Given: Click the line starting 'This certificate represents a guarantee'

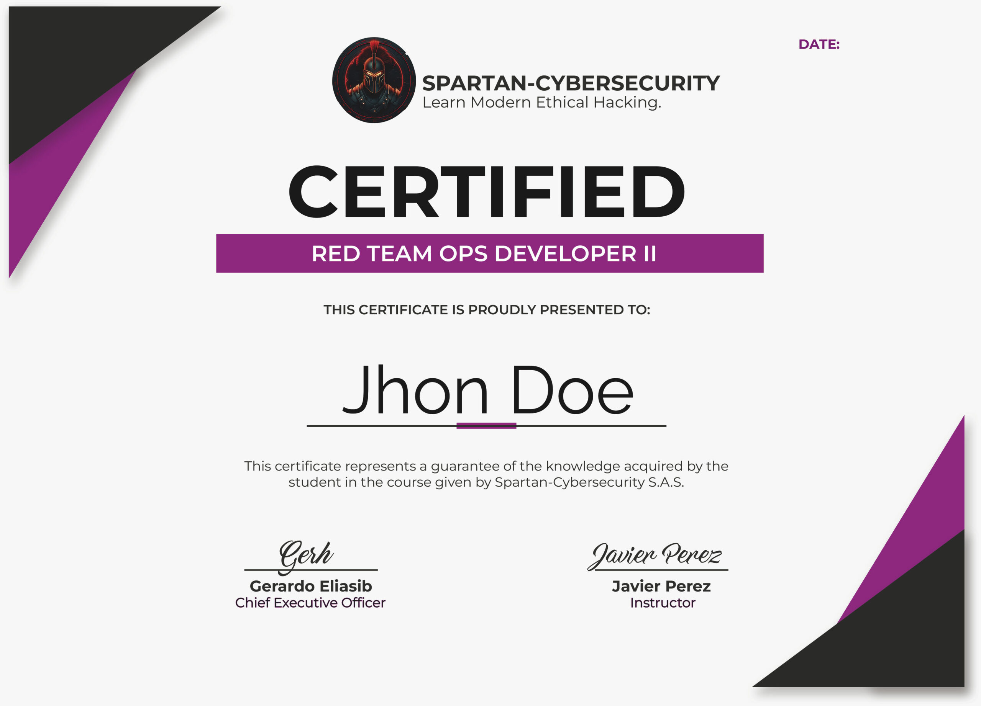Looking at the screenshot, I should (486, 466).
